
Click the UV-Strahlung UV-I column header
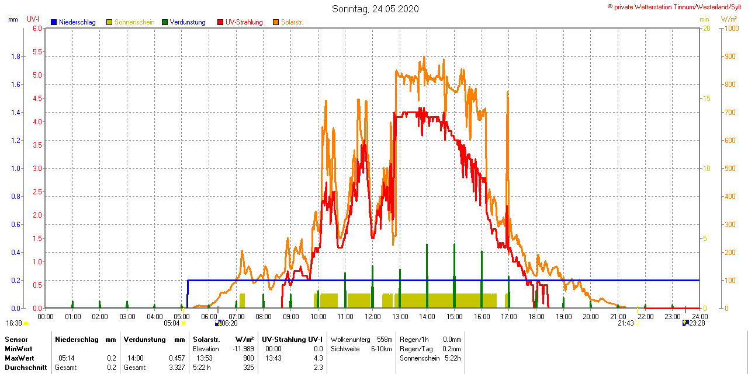[x=291, y=339]
